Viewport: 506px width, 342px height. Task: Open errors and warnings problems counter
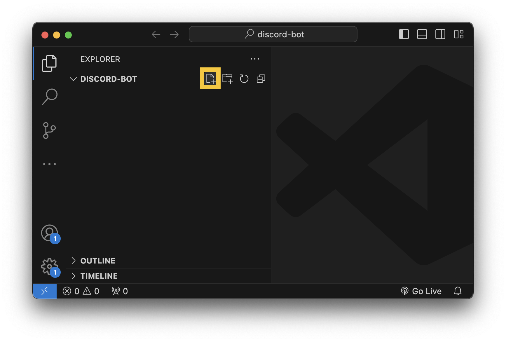[x=81, y=291]
